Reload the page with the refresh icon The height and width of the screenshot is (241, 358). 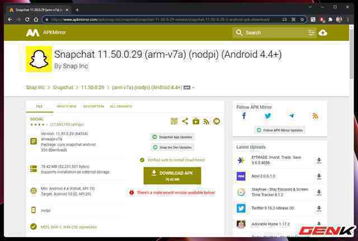coord(27,20)
